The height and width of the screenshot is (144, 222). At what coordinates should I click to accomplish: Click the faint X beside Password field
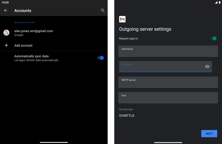point(215,68)
